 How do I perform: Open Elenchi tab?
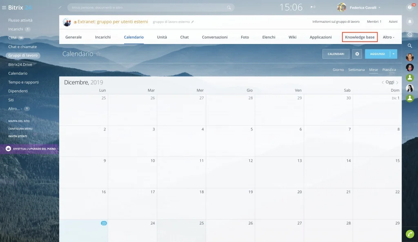point(269,37)
